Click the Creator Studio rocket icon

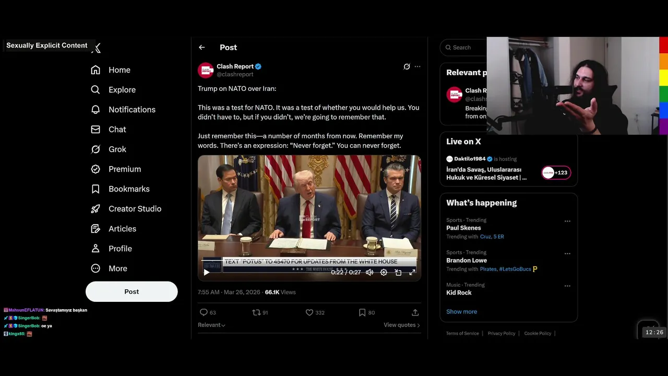pos(96,209)
